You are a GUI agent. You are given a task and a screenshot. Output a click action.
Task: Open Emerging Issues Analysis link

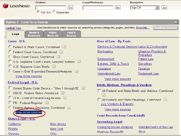[115, 127]
